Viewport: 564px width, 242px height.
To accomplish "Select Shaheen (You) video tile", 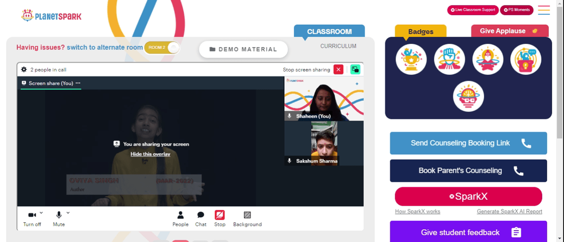I will click(x=324, y=98).
